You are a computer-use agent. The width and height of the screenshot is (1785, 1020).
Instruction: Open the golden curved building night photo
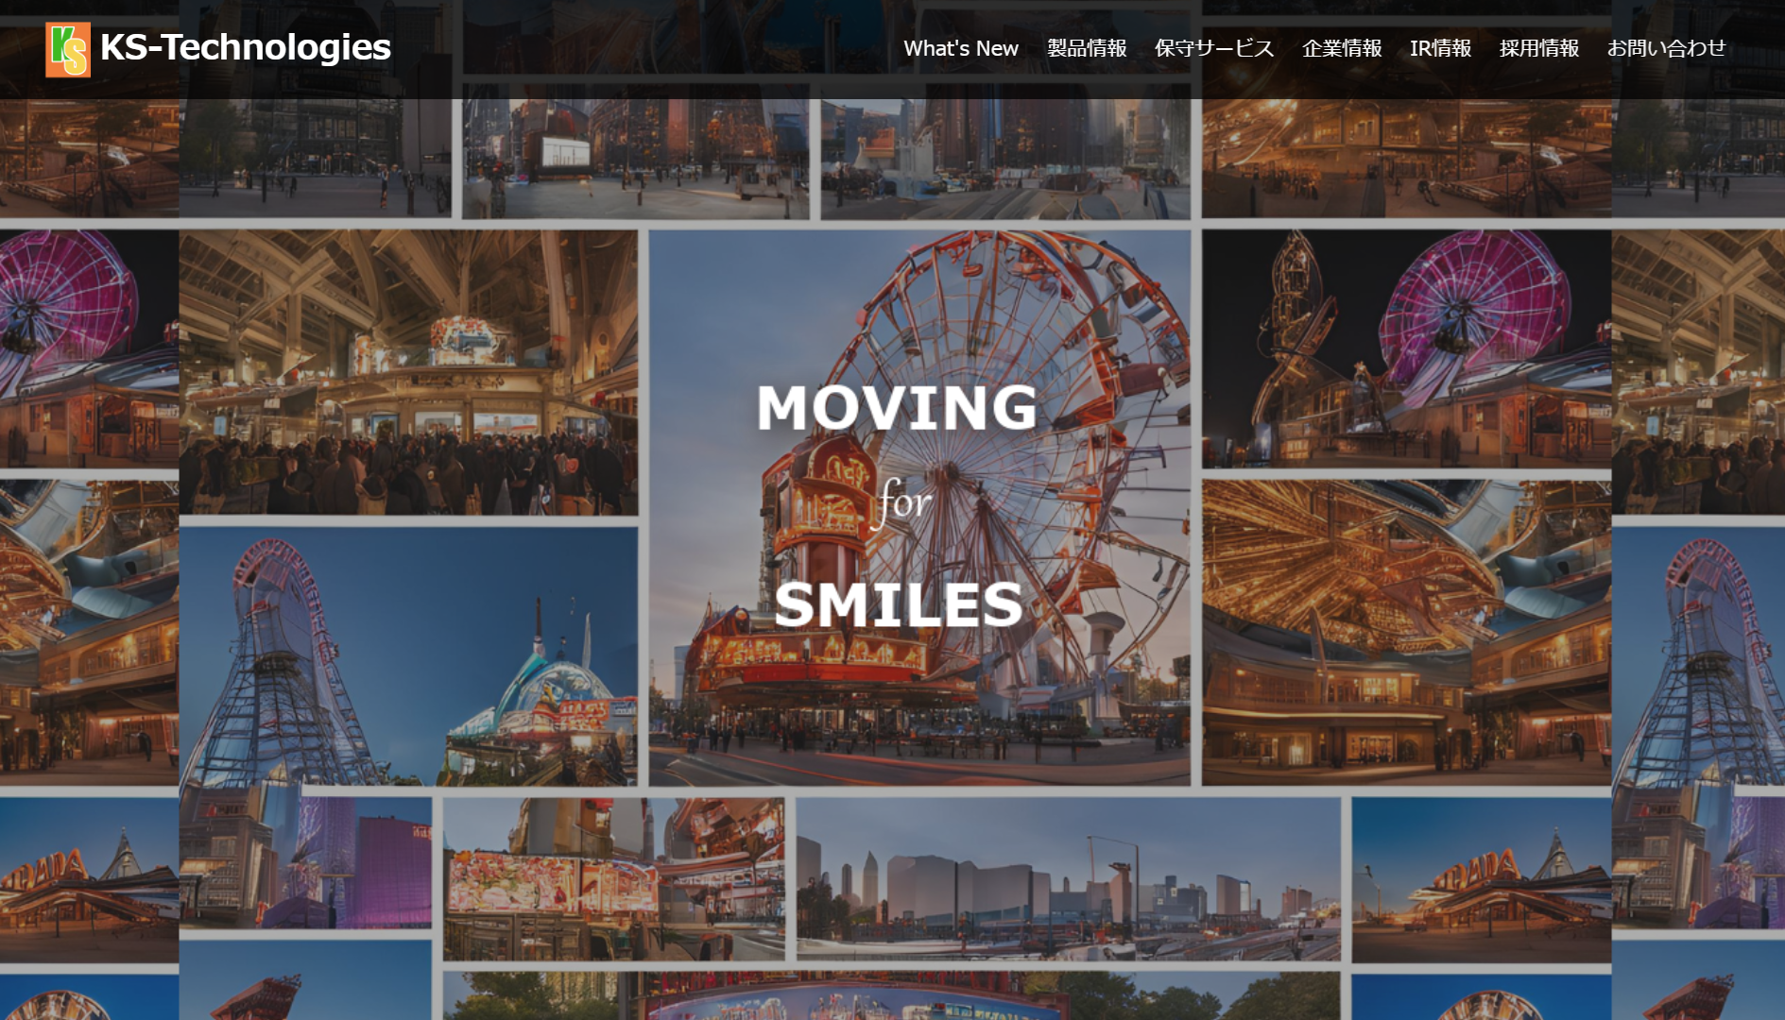tap(1406, 633)
